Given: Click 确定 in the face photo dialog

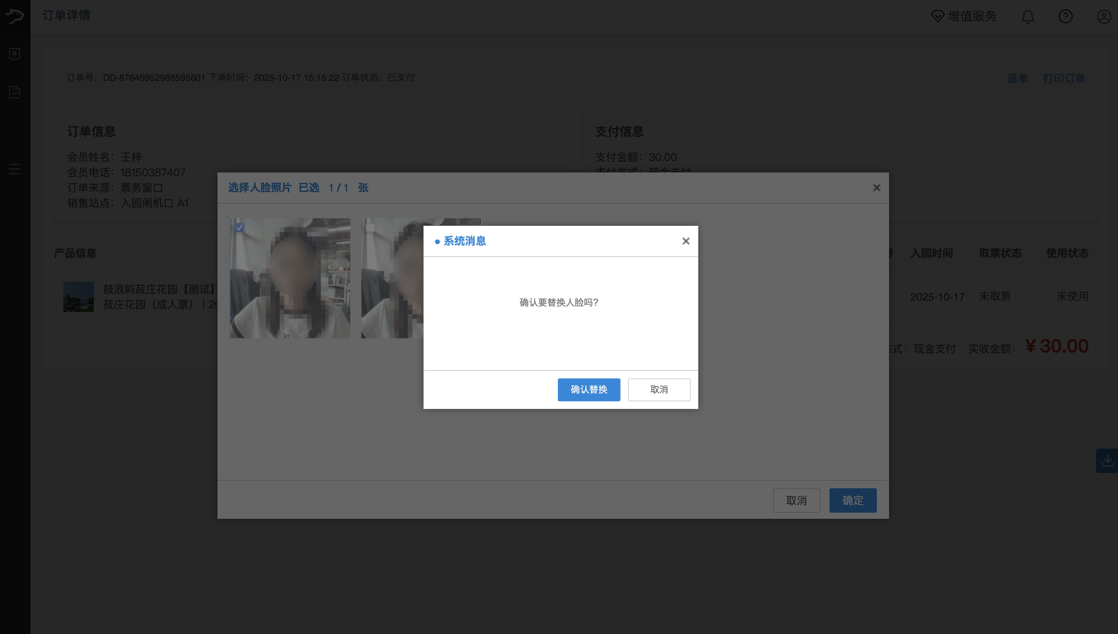Looking at the screenshot, I should (x=852, y=500).
